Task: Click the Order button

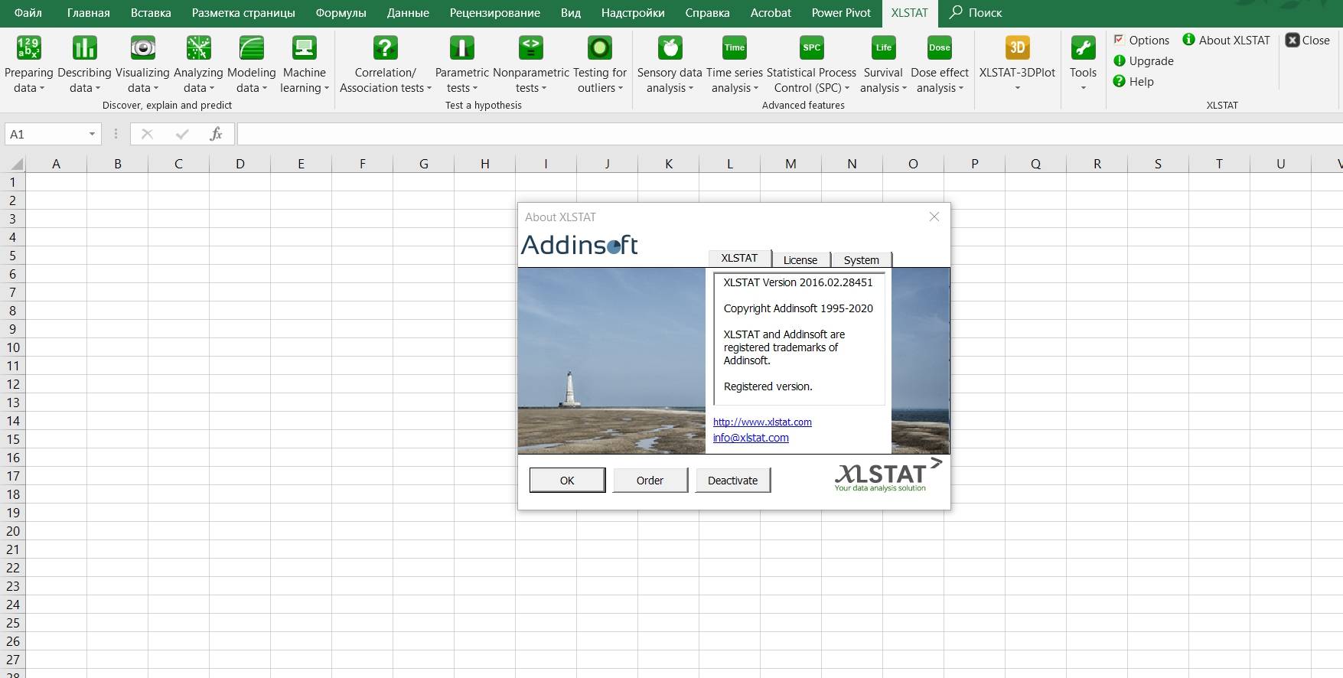Action: (650, 481)
